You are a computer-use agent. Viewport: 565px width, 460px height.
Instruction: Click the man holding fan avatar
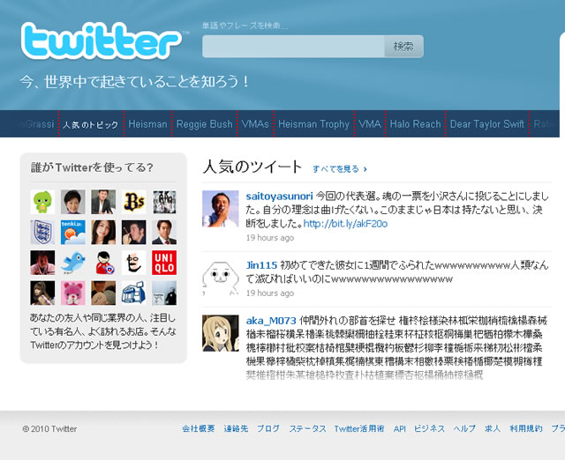click(103, 293)
